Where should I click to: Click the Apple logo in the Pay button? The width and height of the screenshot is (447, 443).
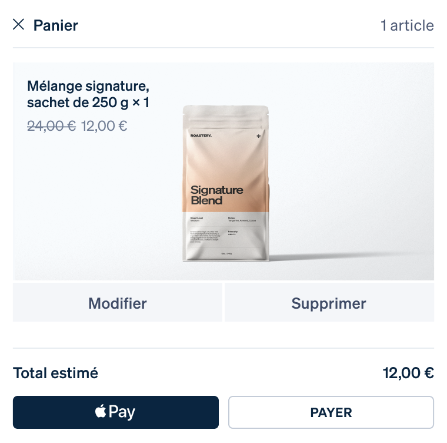point(101,411)
